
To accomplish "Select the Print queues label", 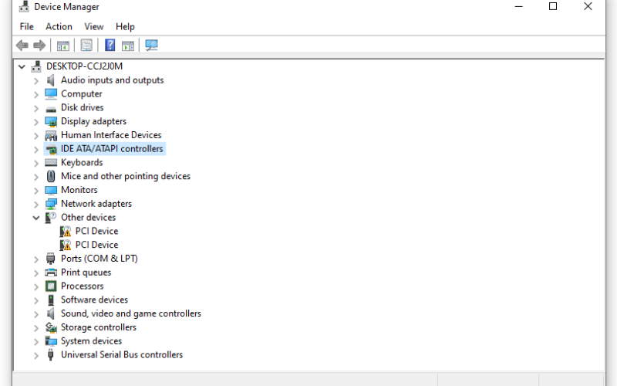I will click(x=86, y=273).
